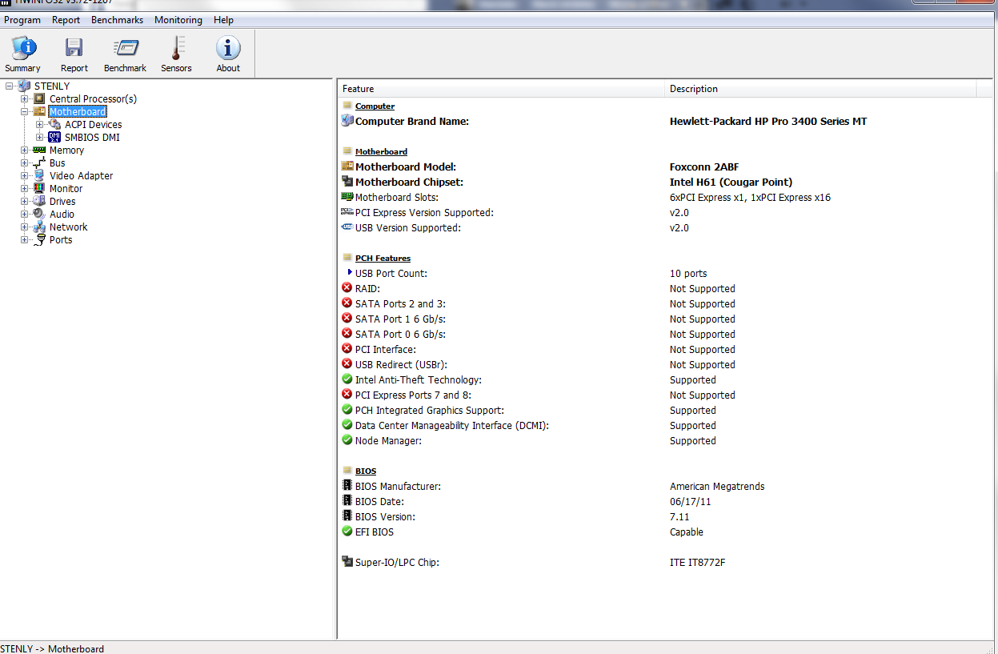
Task: Click the Motherboard icon in tree
Action: pyautogui.click(x=40, y=111)
